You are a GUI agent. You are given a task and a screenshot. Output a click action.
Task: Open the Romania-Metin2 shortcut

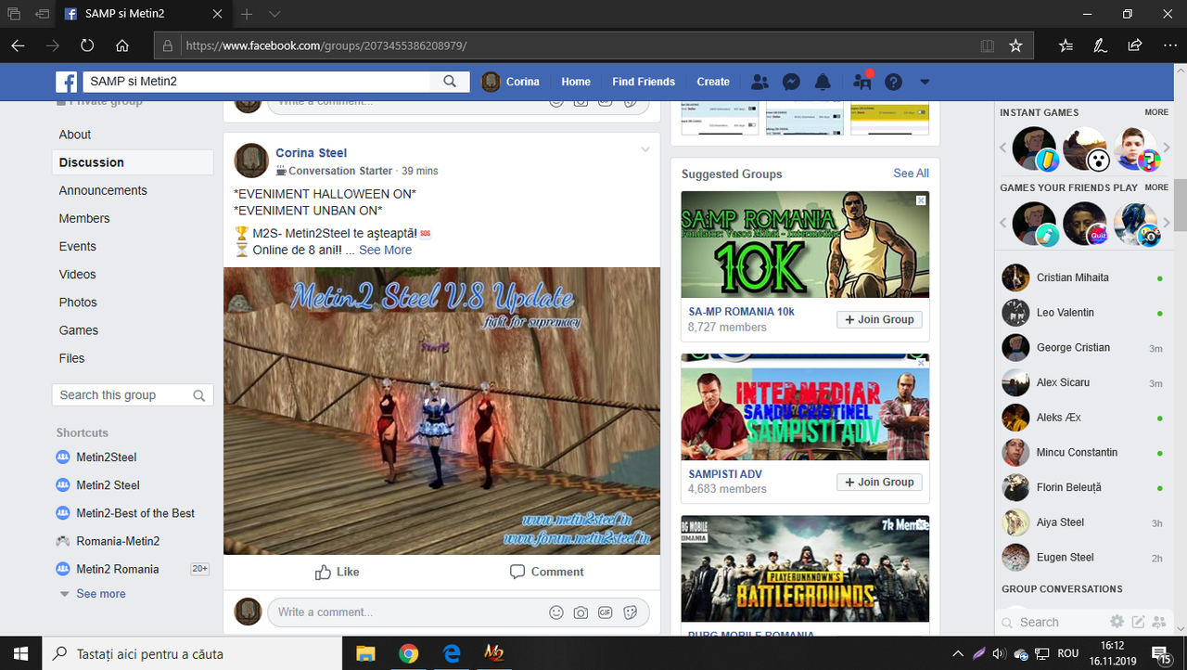[118, 541]
